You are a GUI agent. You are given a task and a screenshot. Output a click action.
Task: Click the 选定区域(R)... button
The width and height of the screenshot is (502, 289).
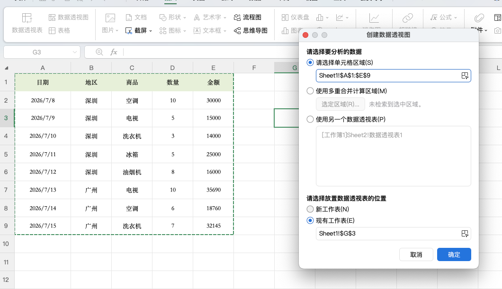coord(341,104)
